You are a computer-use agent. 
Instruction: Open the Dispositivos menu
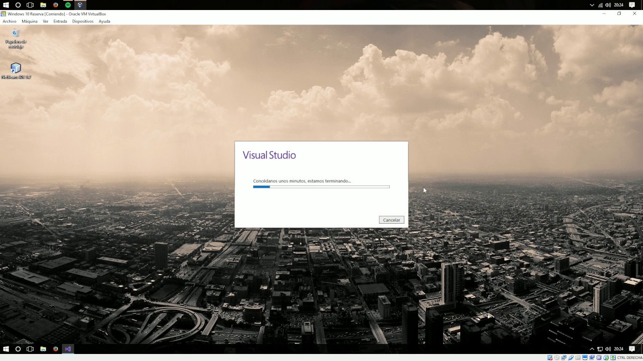pos(83,22)
